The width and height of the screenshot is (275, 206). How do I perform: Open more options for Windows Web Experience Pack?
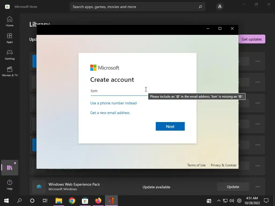click(x=258, y=187)
